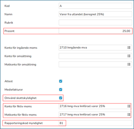
Task: Click the Omvänd skattskyldighet label
Action: pos(21,98)
